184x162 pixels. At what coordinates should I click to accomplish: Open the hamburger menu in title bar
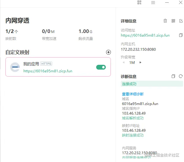coord(153,3)
